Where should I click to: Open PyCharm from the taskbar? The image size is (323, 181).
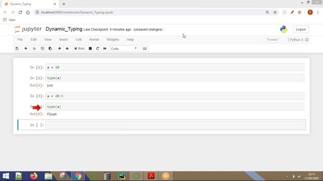(122, 176)
